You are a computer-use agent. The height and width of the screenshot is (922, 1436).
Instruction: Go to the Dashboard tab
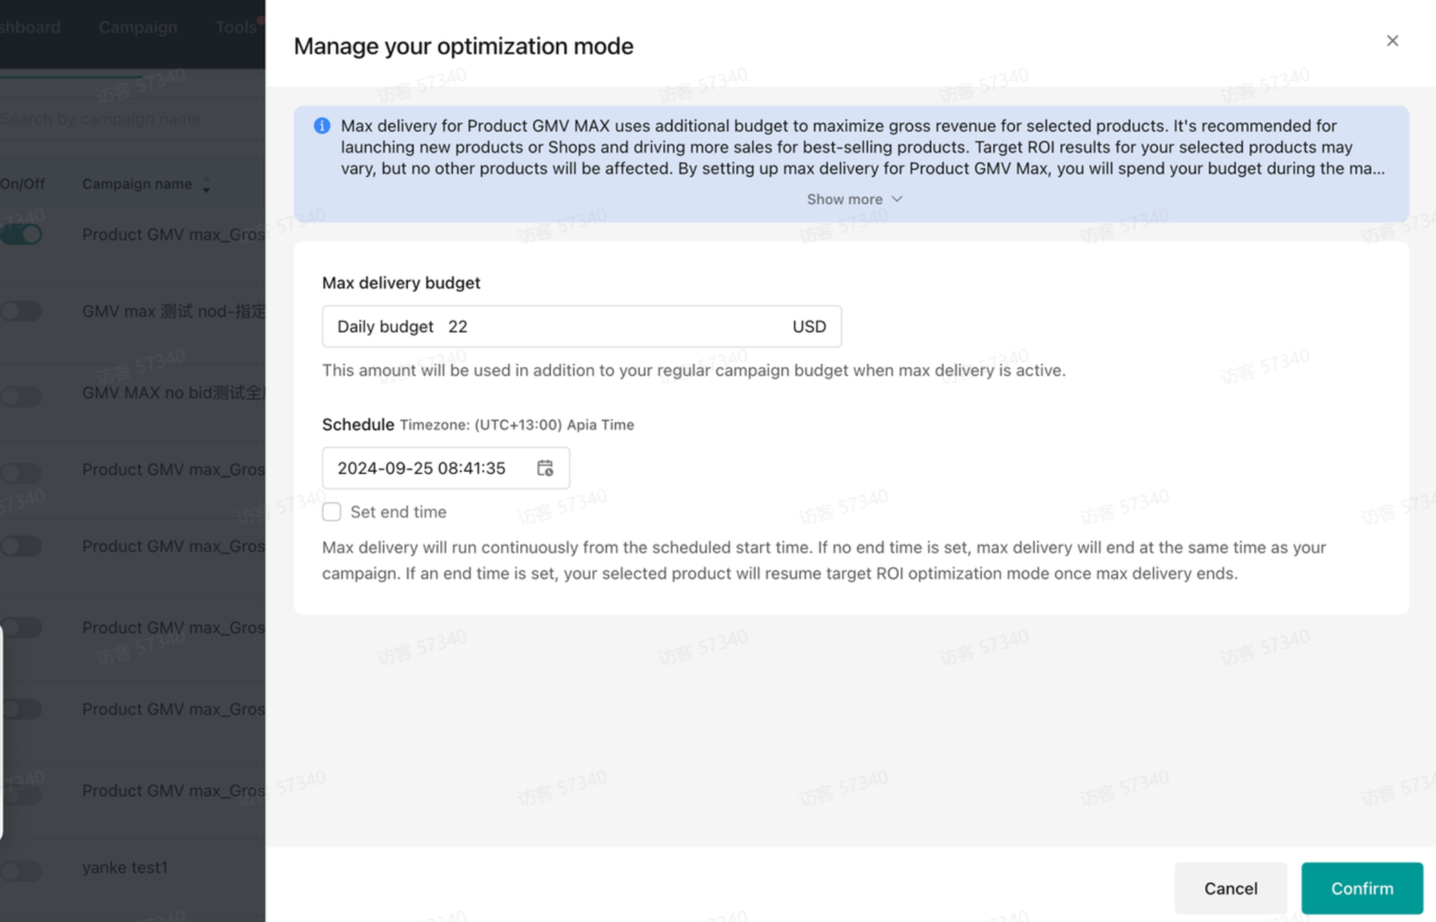(x=31, y=27)
